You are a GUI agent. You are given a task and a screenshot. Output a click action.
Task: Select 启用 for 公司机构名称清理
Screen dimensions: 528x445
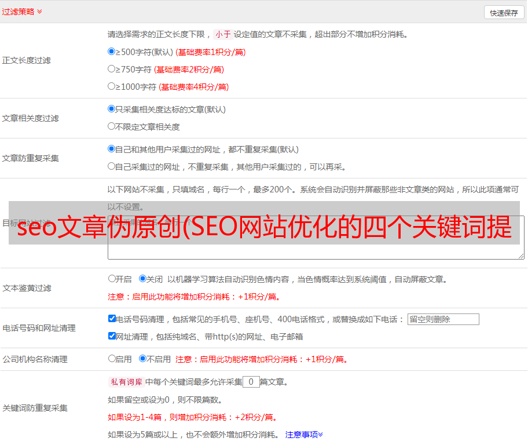click(112, 359)
